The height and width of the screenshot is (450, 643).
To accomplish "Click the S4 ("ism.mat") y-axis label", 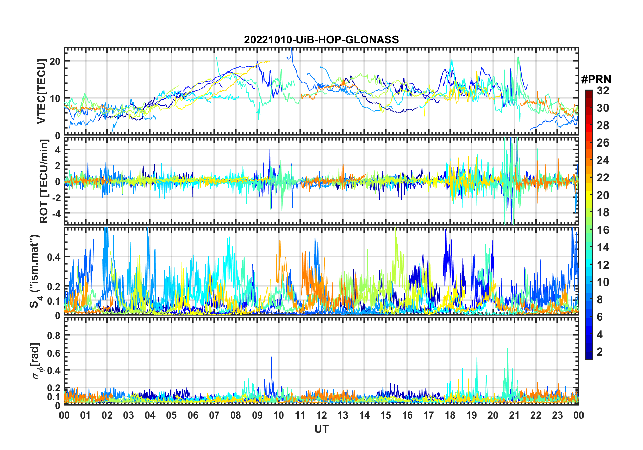I will [35, 271].
